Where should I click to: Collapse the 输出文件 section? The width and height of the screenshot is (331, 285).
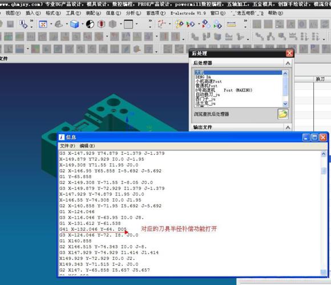(288, 127)
